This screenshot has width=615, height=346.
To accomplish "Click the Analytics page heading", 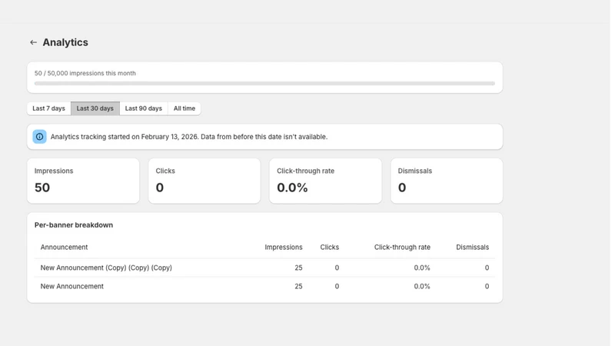I will tap(65, 42).
